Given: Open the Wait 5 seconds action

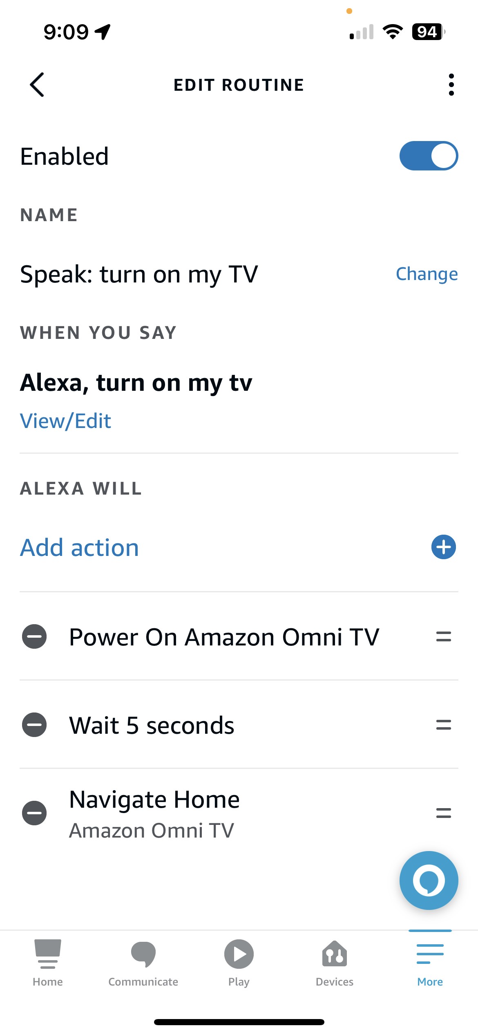Looking at the screenshot, I should [152, 726].
